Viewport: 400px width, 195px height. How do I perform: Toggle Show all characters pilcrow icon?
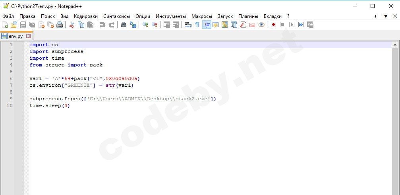[197, 25]
